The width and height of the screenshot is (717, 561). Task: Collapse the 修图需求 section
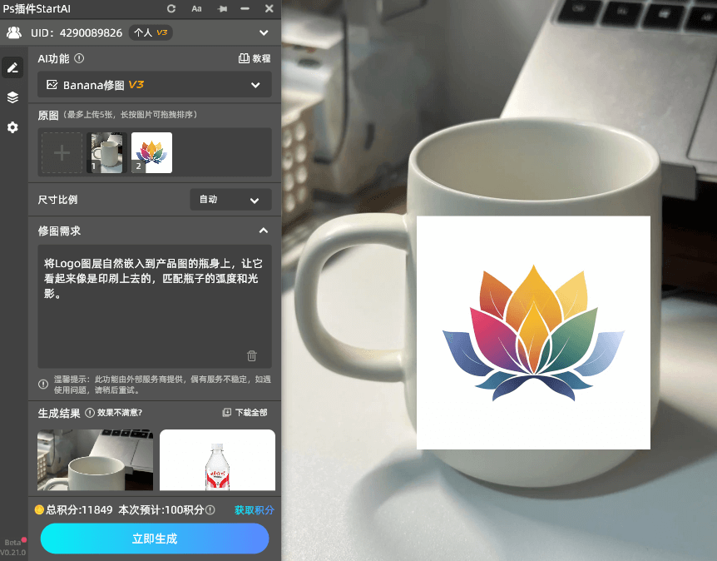point(264,231)
